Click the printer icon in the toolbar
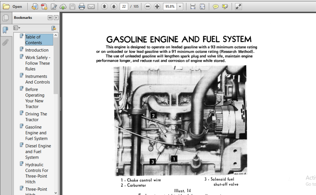This screenshot has width=316, height=195. 81,7
